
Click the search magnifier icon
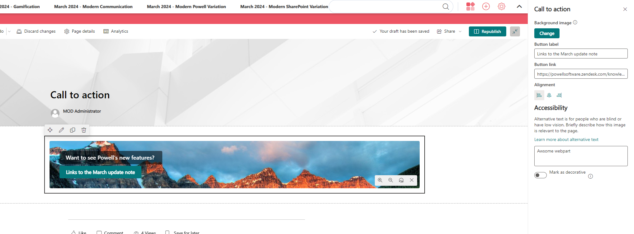pyautogui.click(x=446, y=7)
